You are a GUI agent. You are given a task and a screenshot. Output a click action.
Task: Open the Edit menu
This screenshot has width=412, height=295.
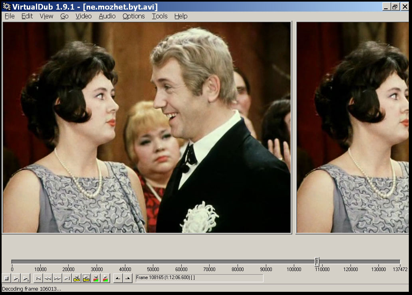27,16
